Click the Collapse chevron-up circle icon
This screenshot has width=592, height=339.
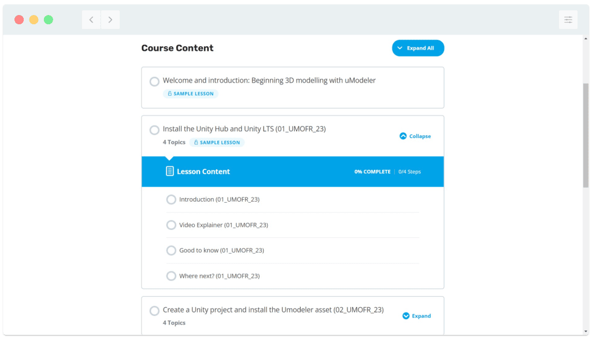point(403,136)
